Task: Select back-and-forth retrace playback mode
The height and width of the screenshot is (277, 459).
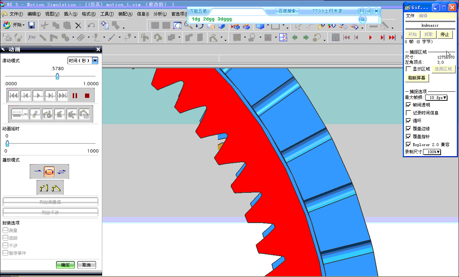Action: [x=62, y=172]
